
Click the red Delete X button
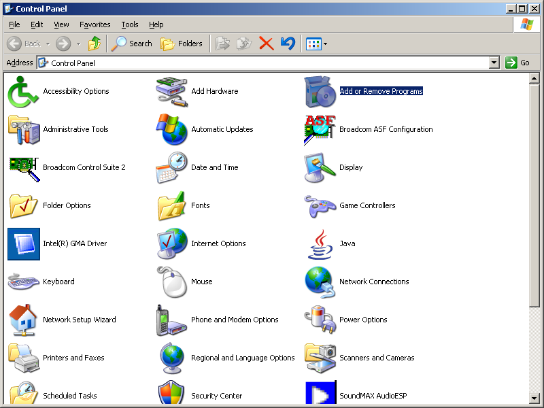point(266,44)
